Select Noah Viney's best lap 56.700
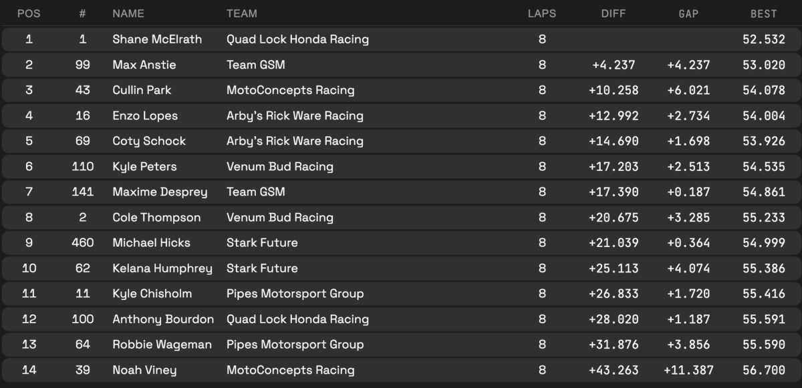802x388 pixels. (x=763, y=370)
